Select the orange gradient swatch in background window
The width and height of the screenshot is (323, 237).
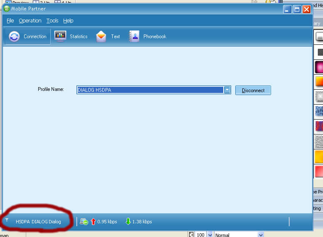pyautogui.click(x=319, y=81)
